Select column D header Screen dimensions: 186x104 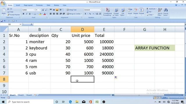[x=83, y=29]
